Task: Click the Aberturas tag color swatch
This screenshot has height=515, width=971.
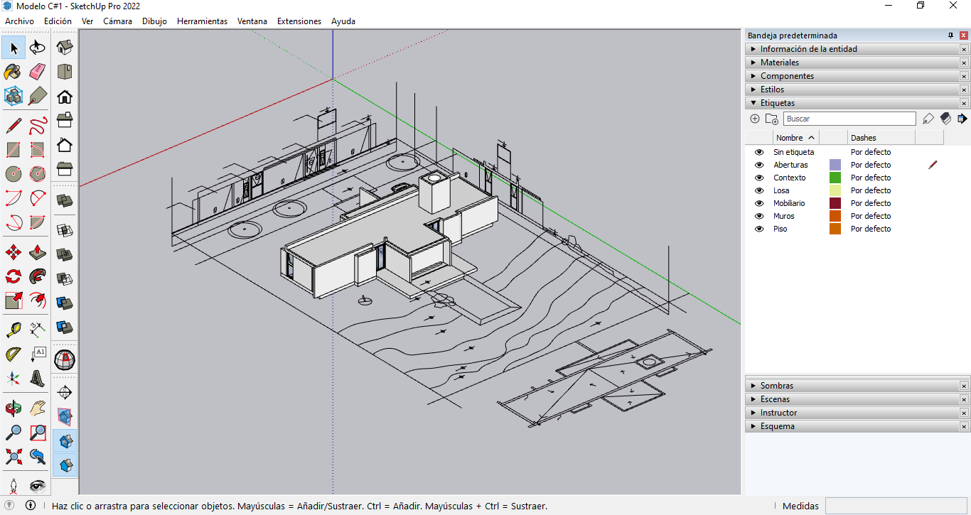Action: point(835,165)
